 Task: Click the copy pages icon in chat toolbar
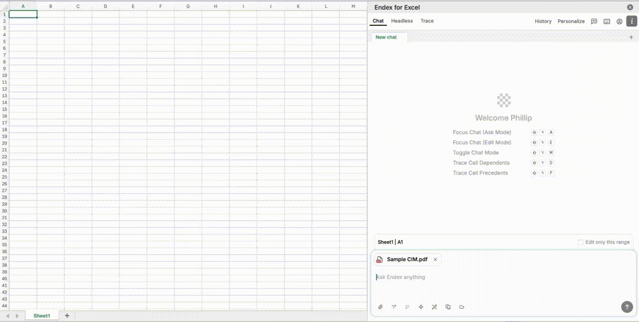click(x=448, y=307)
